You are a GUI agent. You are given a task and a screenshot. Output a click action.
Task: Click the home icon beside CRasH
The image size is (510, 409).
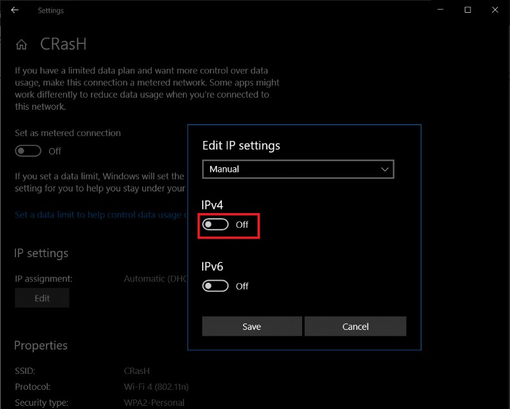coord(22,45)
